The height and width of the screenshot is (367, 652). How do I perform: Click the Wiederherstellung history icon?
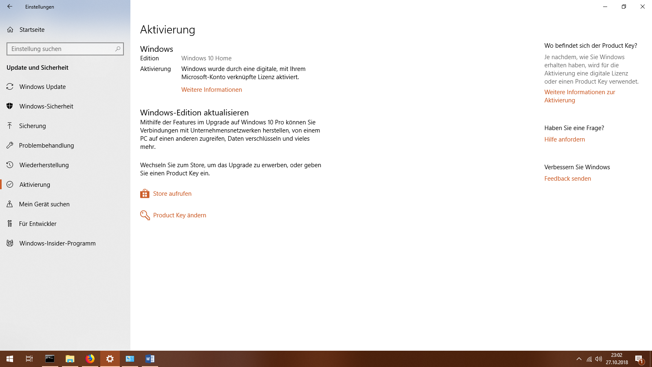[10, 165]
